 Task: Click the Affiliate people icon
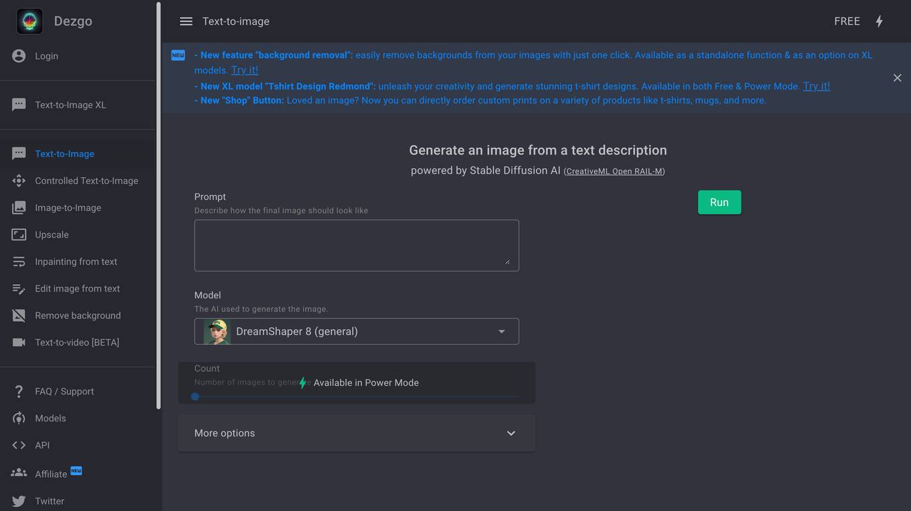coord(19,473)
